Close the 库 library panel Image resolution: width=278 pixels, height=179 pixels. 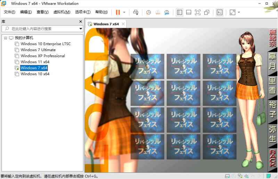[x=81, y=22]
